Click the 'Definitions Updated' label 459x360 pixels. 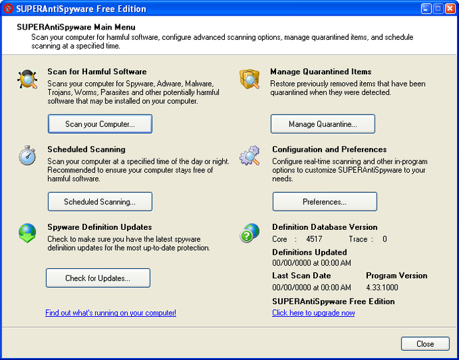click(x=310, y=252)
